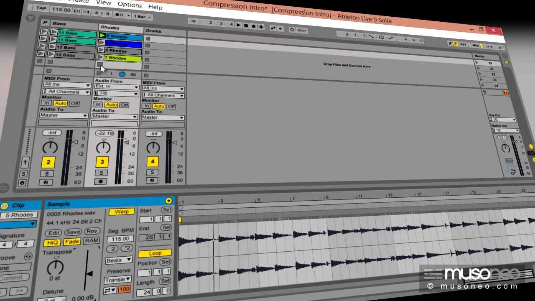
Task: Open the Rhodes 7/8 input channel dropdown
Action: [x=116, y=94]
